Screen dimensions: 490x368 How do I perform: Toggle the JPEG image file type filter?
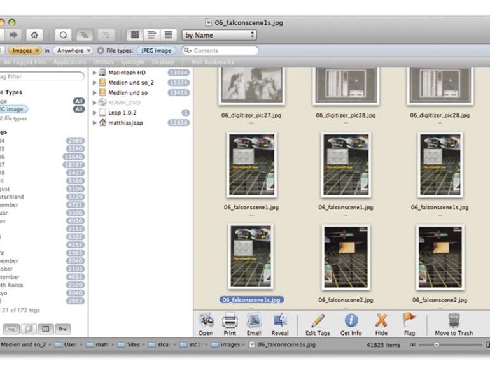(x=155, y=50)
